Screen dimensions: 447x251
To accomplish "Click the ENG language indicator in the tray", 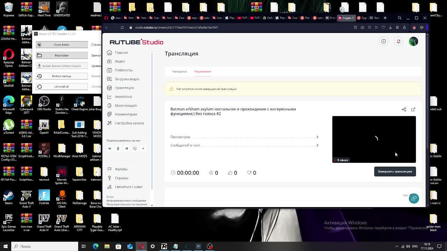I will (415, 246).
